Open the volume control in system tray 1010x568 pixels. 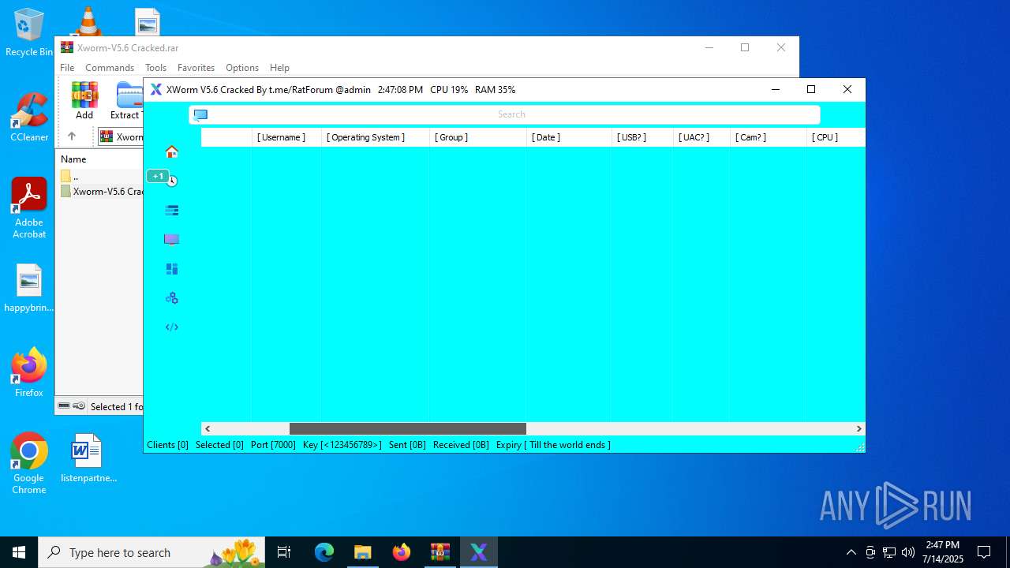(x=908, y=552)
